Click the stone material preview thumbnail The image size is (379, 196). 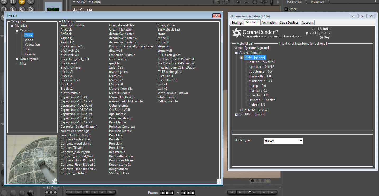(x=32, y=159)
